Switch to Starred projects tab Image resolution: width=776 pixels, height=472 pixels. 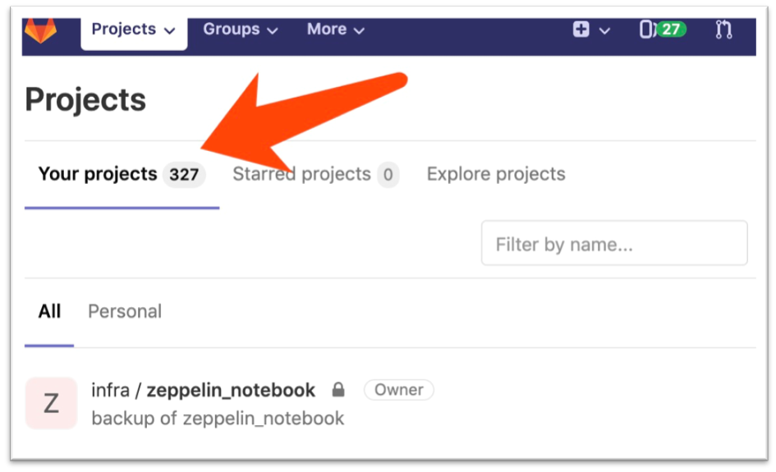301,174
